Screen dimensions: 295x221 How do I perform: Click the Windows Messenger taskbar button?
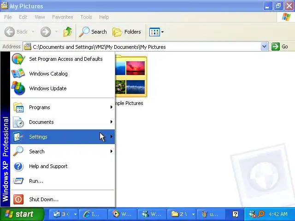(x=152, y=214)
